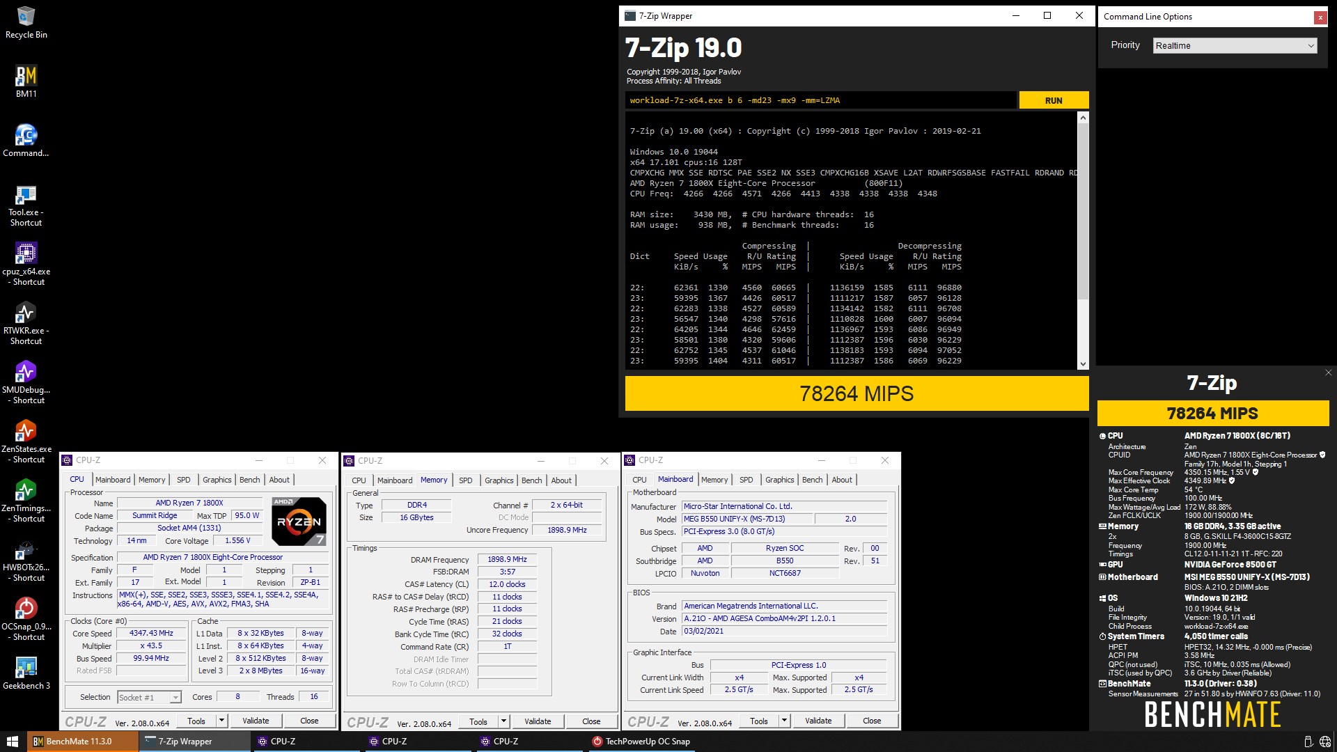This screenshot has width=1337, height=752.
Task: Click the network tray icon
Action: point(1324,742)
